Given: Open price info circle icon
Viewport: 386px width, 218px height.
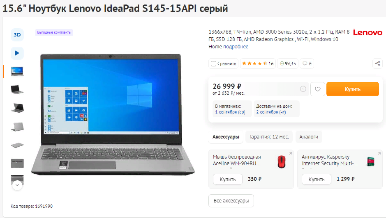Looking at the screenshot, I should [303, 89].
